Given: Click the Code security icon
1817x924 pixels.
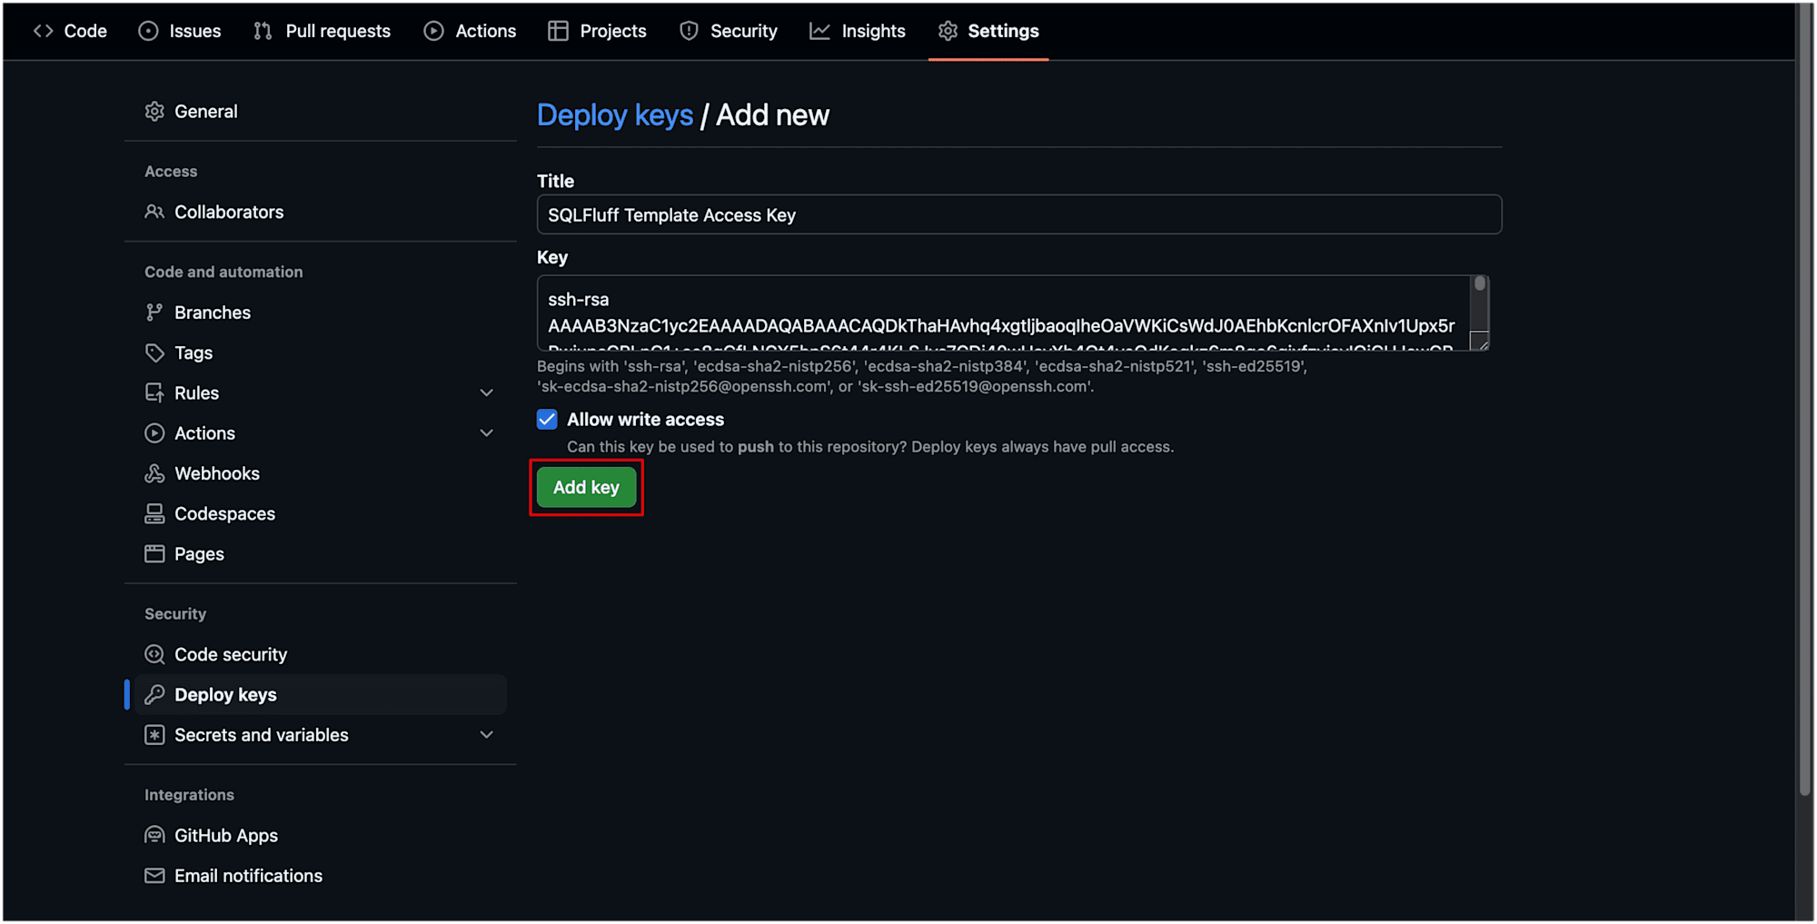Looking at the screenshot, I should pos(154,654).
